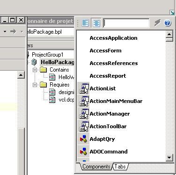The height and width of the screenshot is (175, 176).
Task: Minimize the left window
Action: coord(5,20)
